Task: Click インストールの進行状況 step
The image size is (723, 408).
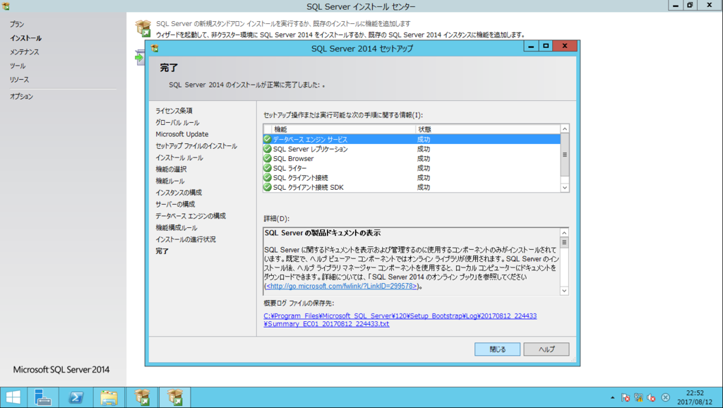Action: [186, 239]
